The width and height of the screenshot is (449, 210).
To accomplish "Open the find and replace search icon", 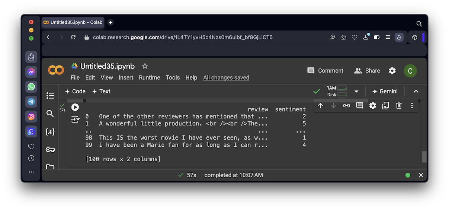I will click(x=50, y=114).
